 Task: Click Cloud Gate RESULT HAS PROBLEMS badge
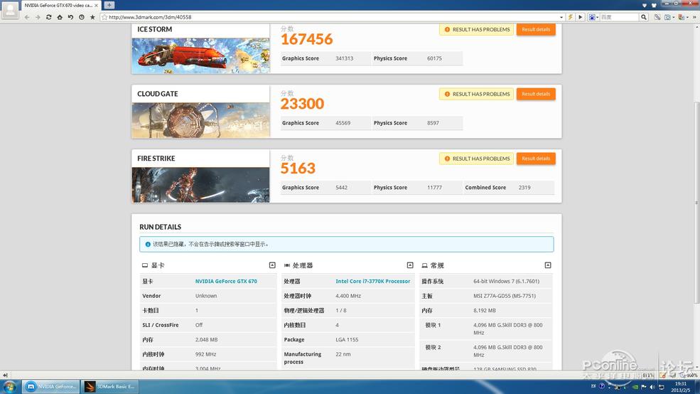476,94
